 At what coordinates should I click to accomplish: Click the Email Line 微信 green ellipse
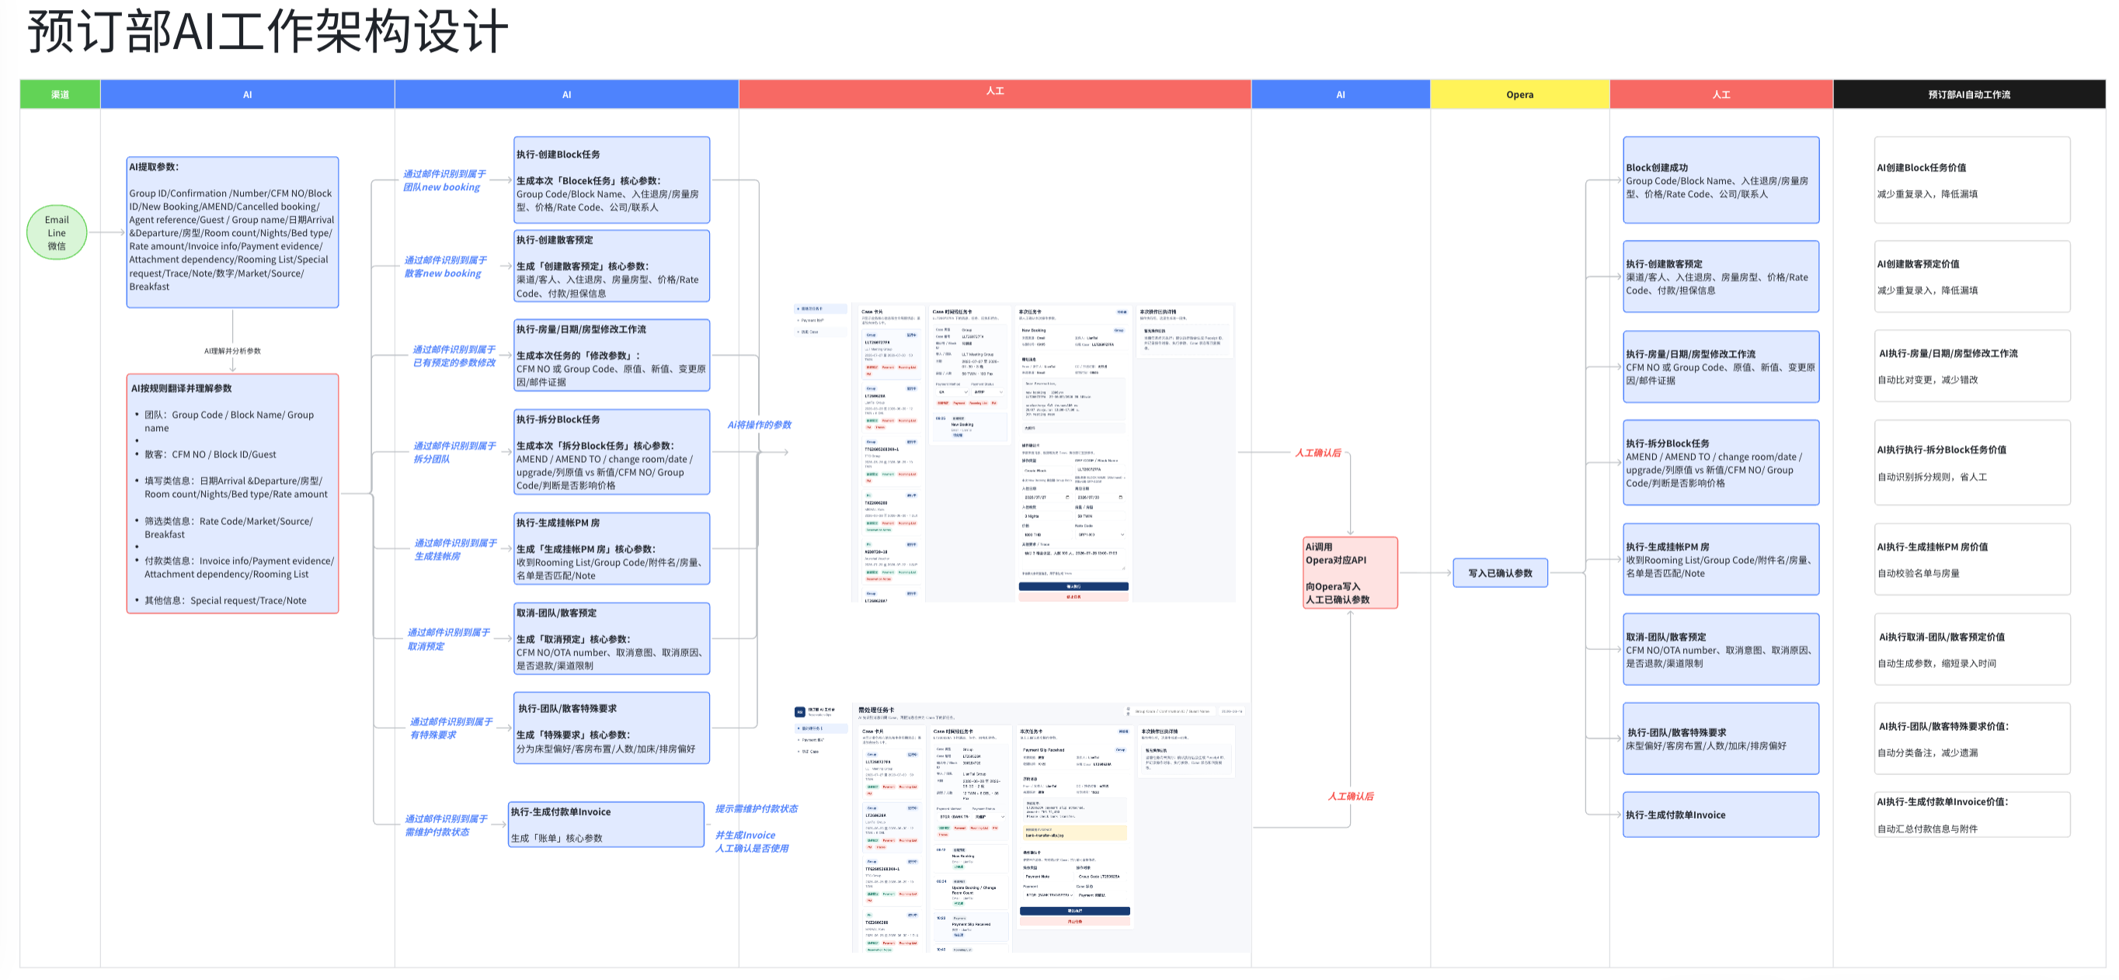pos(57,233)
